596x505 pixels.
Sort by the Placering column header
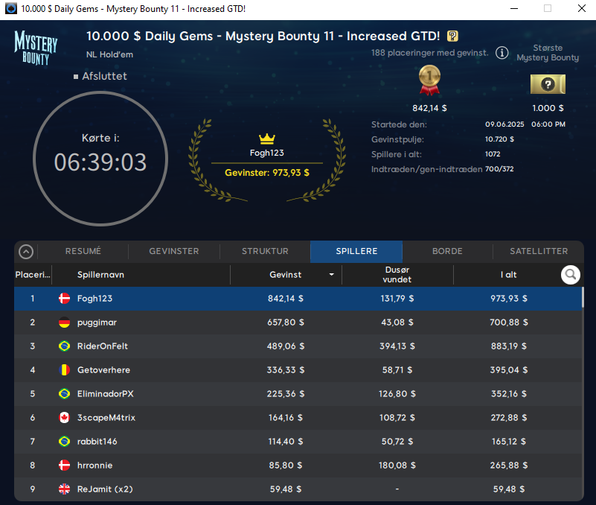(x=33, y=275)
